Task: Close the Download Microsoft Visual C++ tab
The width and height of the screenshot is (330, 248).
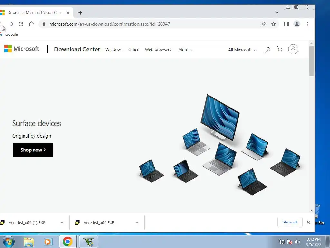Action: 68,13
